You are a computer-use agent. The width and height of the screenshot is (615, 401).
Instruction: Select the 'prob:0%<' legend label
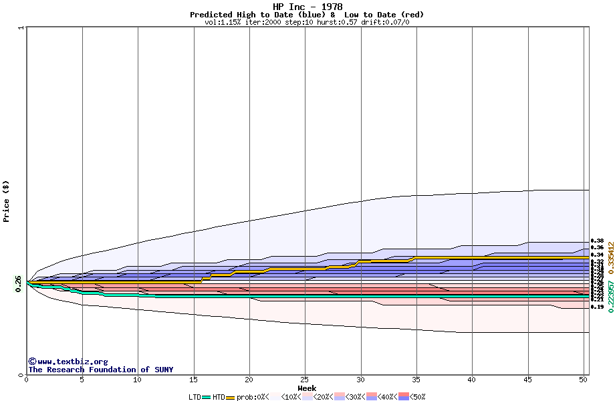click(253, 397)
